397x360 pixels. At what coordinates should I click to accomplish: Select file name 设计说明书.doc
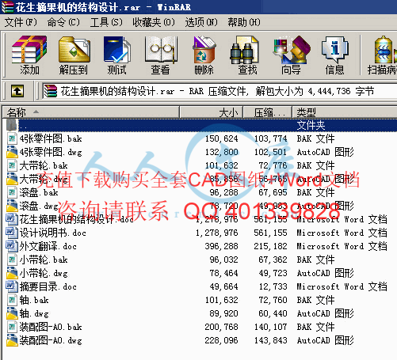coord(53,233)
